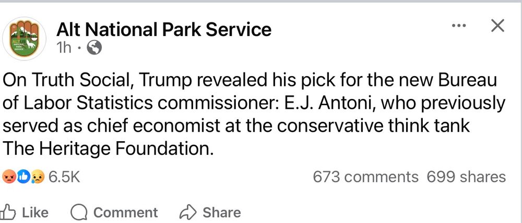Open the three-dot post options menu
The height and width of the screenshot is (223, 522).
point(459,25)
